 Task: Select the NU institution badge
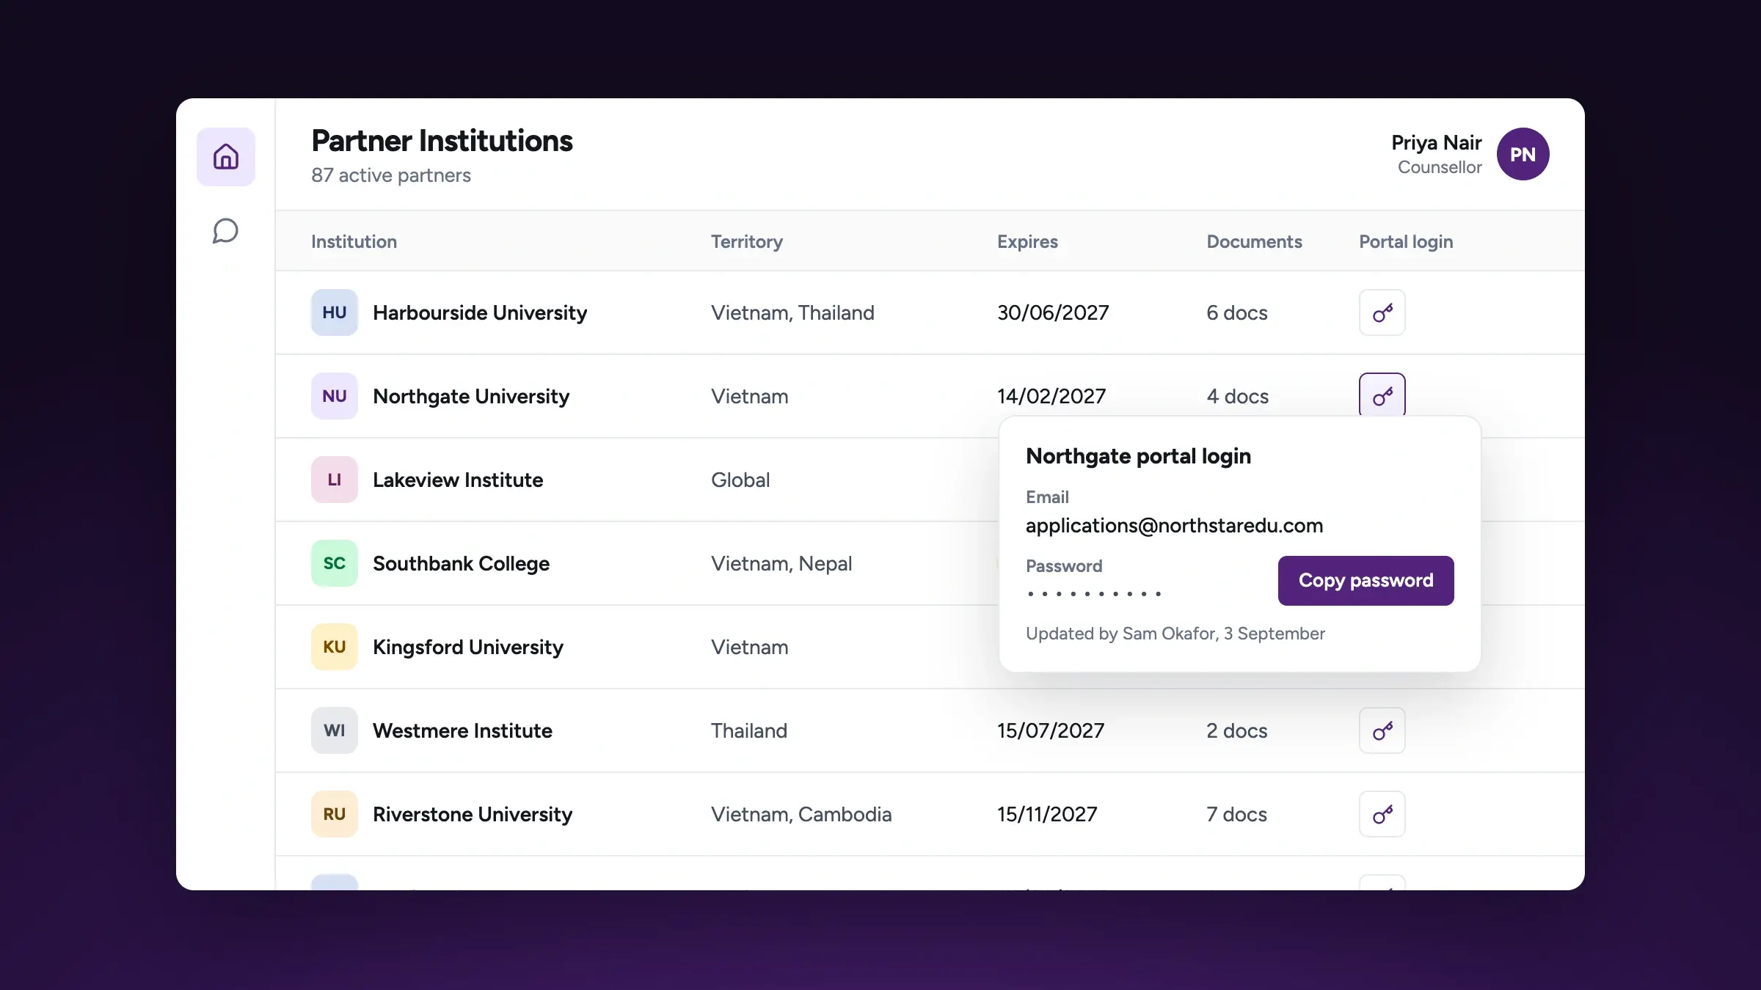tap(335, 396)
